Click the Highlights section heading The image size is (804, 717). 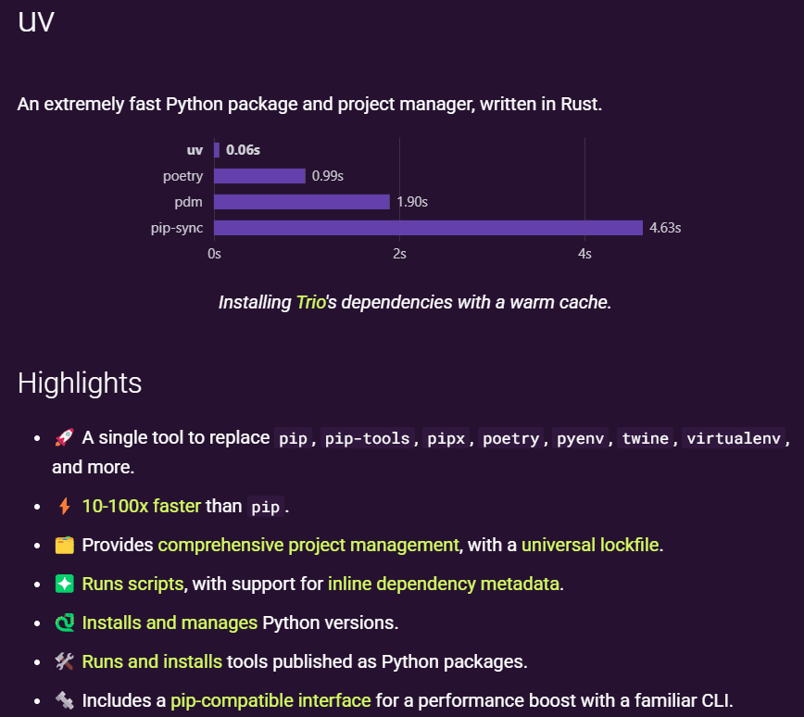pos(80,383)
